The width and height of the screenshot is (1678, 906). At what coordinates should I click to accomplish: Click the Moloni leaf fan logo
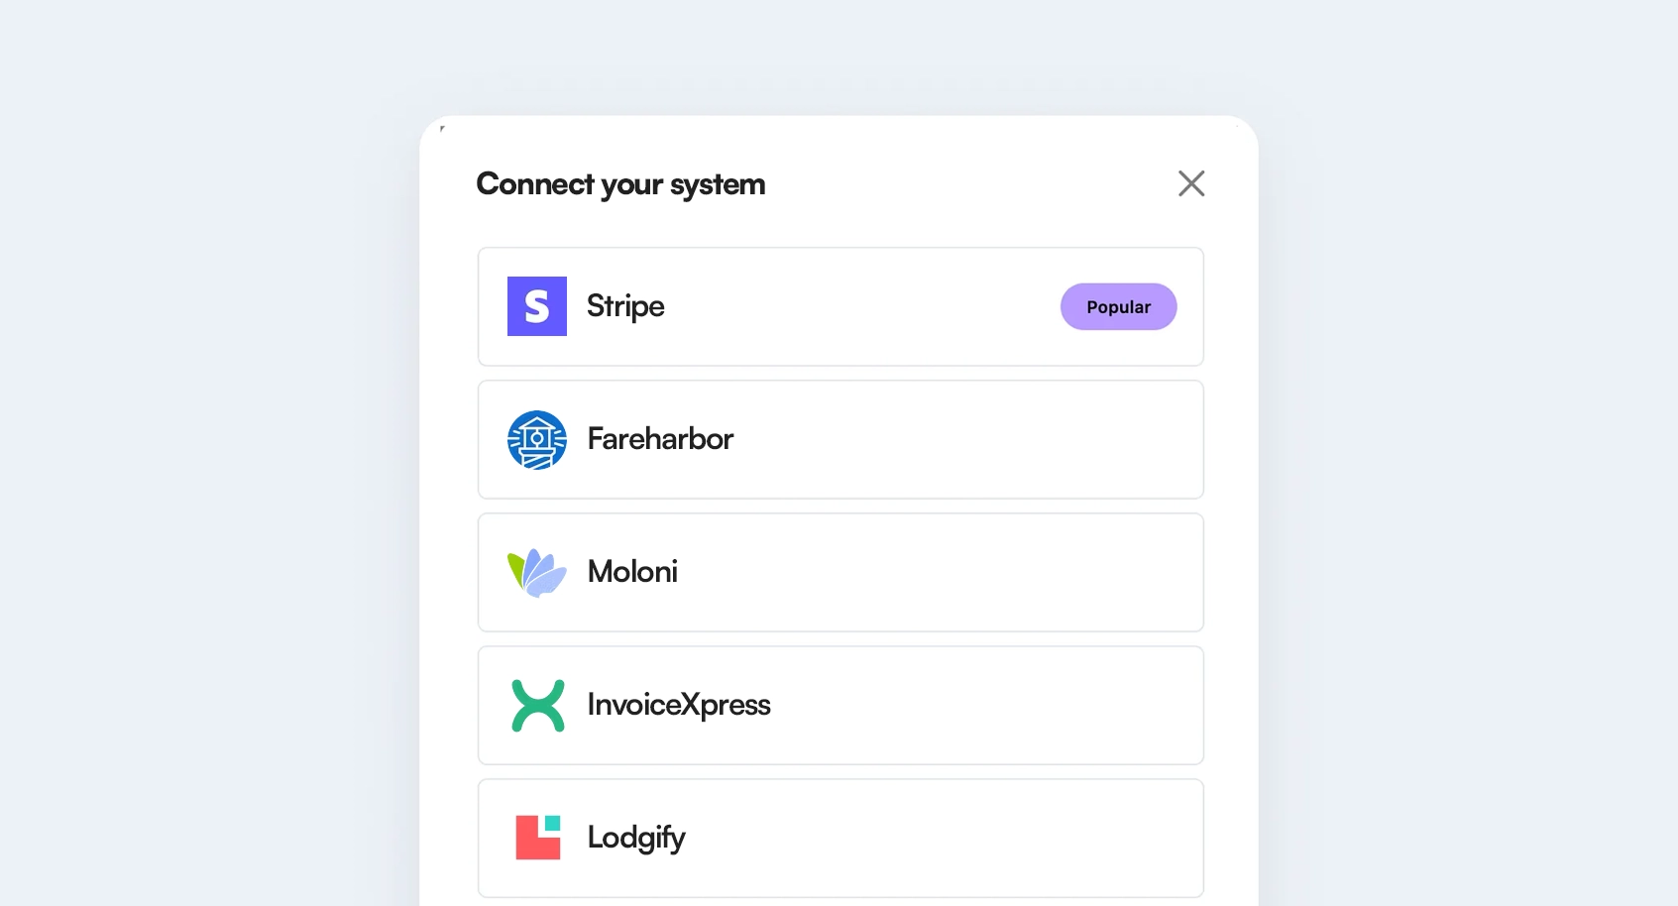tap(536, 572)
